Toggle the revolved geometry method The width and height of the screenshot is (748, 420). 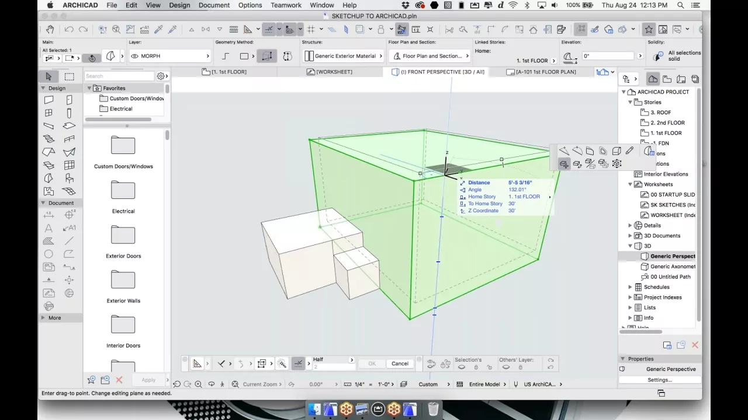(288, 56)
